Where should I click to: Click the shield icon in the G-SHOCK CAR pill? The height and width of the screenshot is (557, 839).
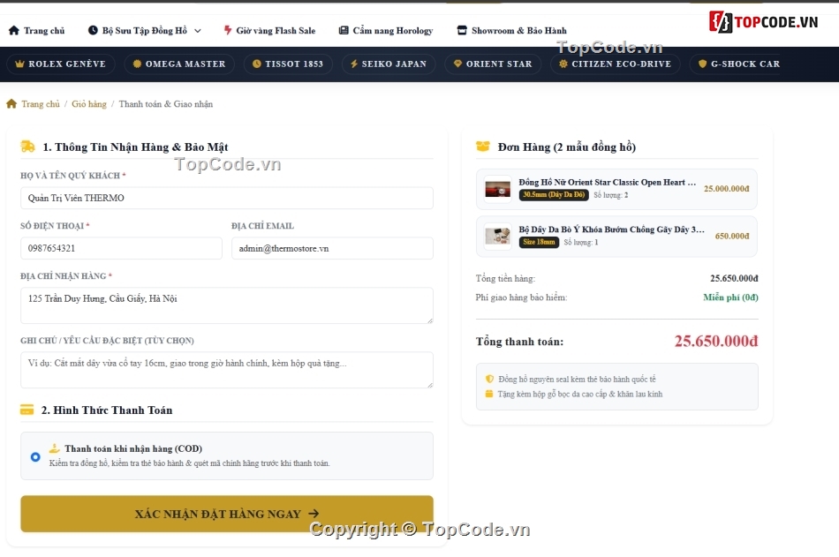click(703, 64)
